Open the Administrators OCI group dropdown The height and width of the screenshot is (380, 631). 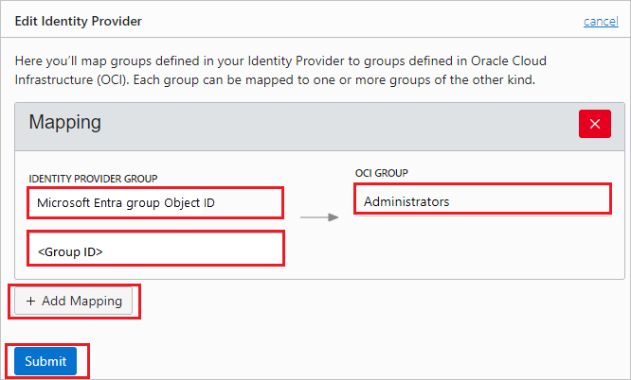tap(481, 201)
